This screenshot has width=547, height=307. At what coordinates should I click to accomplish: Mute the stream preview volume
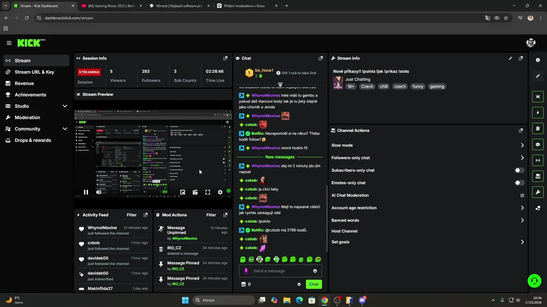tap(99, 192)
